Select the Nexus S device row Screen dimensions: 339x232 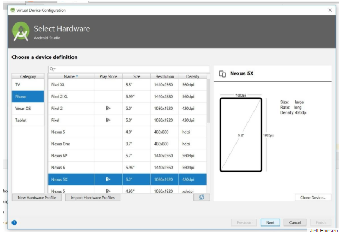(x=127, y=132)
